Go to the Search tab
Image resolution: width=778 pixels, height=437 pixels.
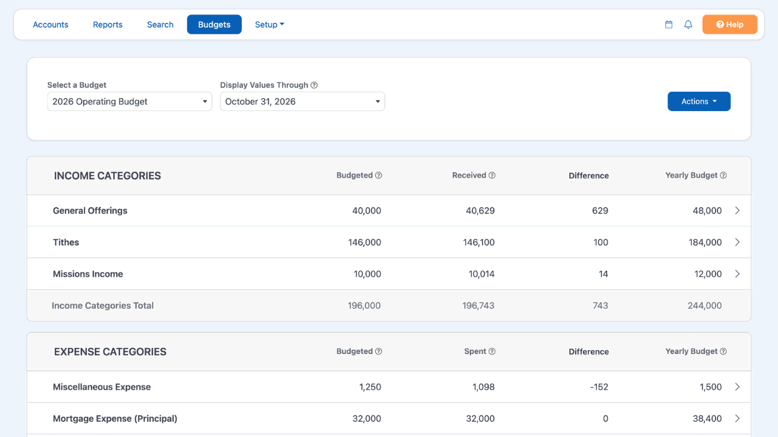coord(160,25)
